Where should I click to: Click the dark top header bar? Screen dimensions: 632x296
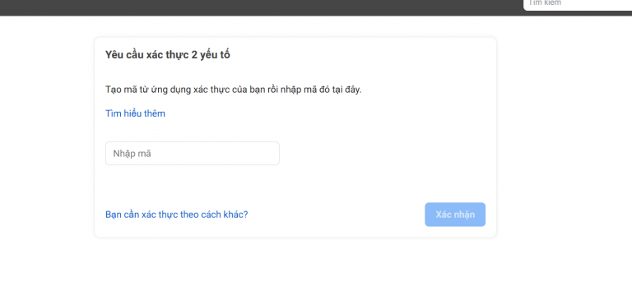click(x=262, y=7)
